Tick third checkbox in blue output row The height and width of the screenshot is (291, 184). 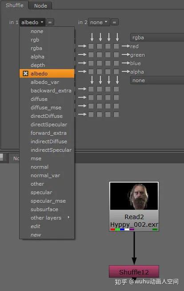pyautogui.click(x=108, y=63)
